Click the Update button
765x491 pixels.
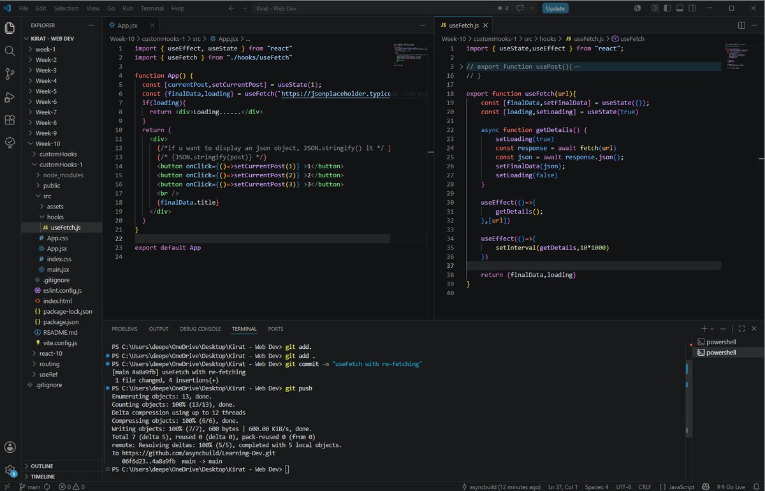[555, 8]
